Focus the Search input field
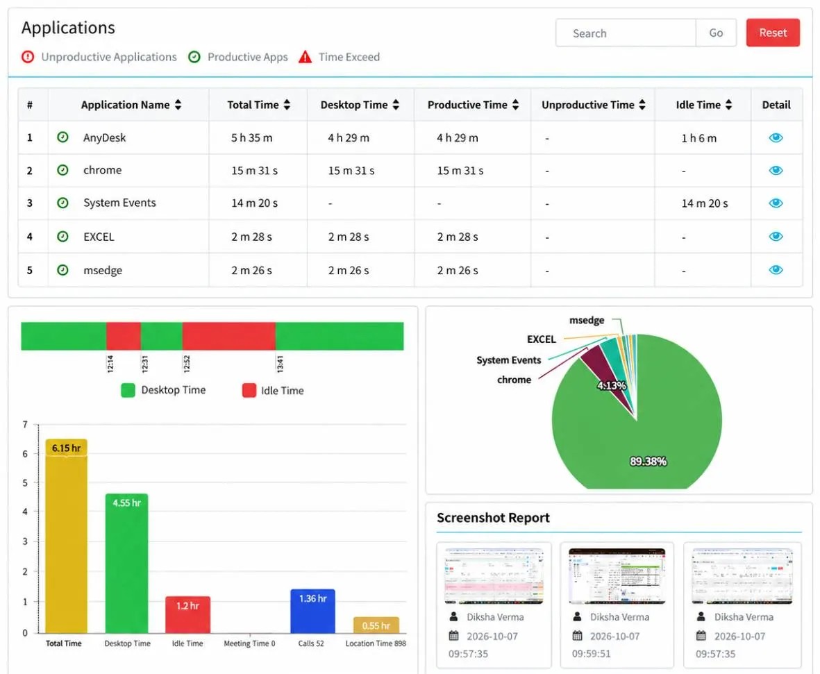This screenshot has height=674, width=820. 626,33
